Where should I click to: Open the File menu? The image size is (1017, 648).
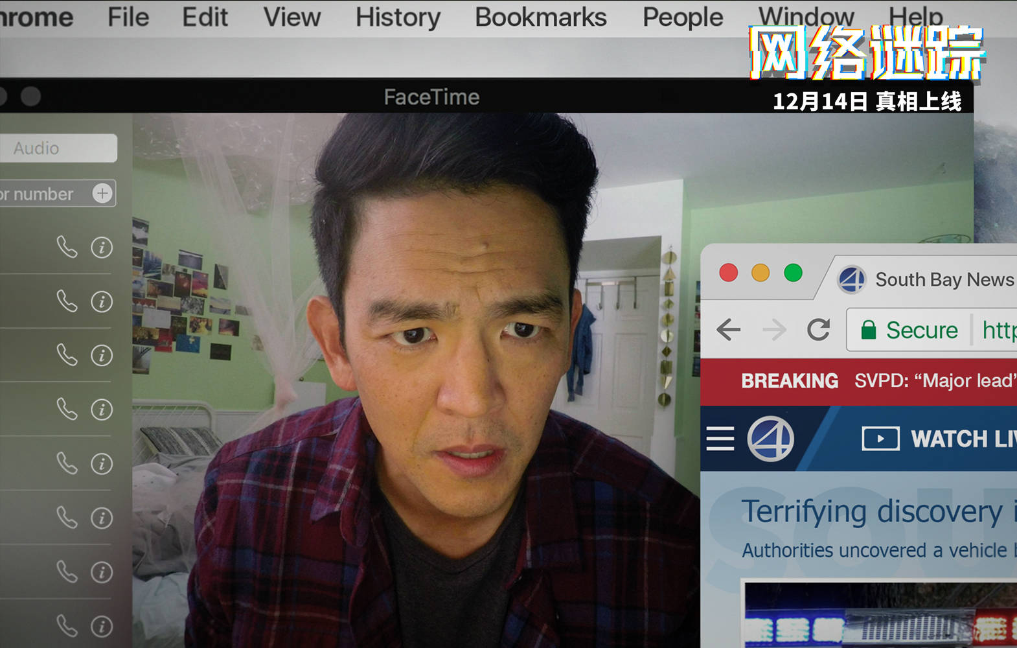128,17
